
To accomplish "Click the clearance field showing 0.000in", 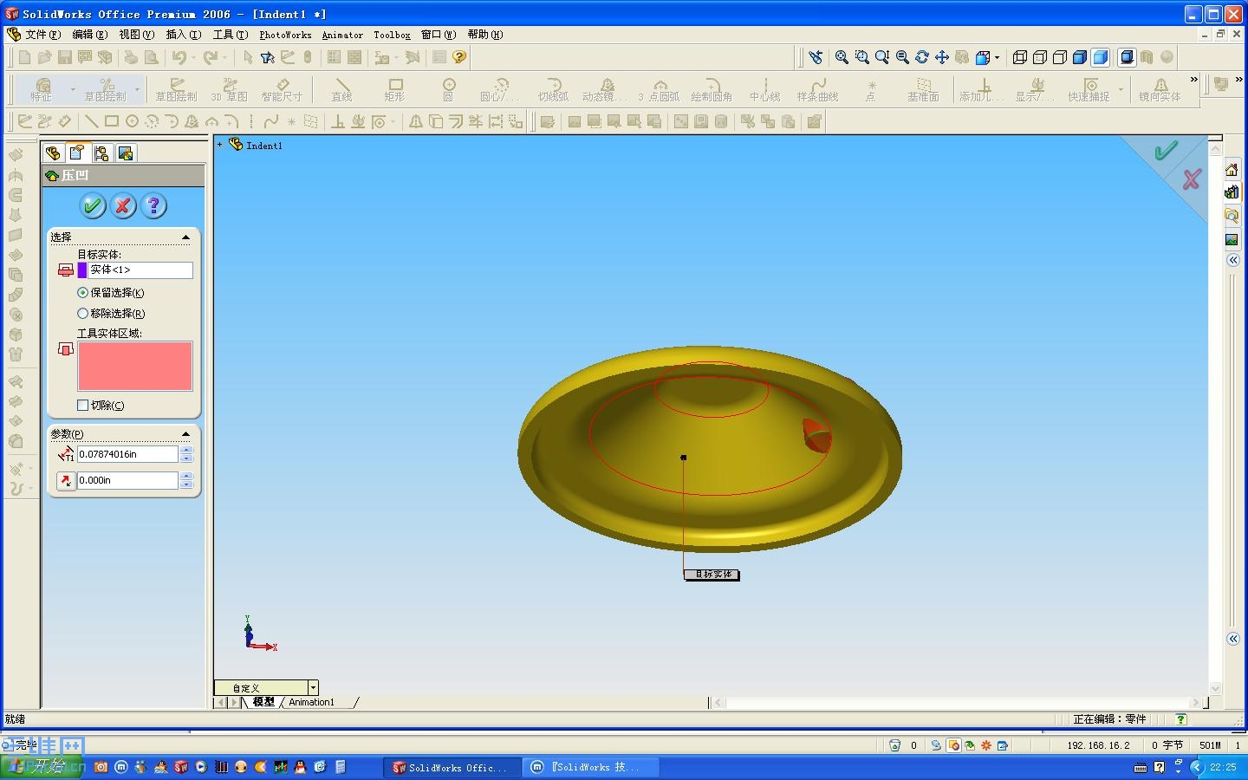I will tap(127, 480).
